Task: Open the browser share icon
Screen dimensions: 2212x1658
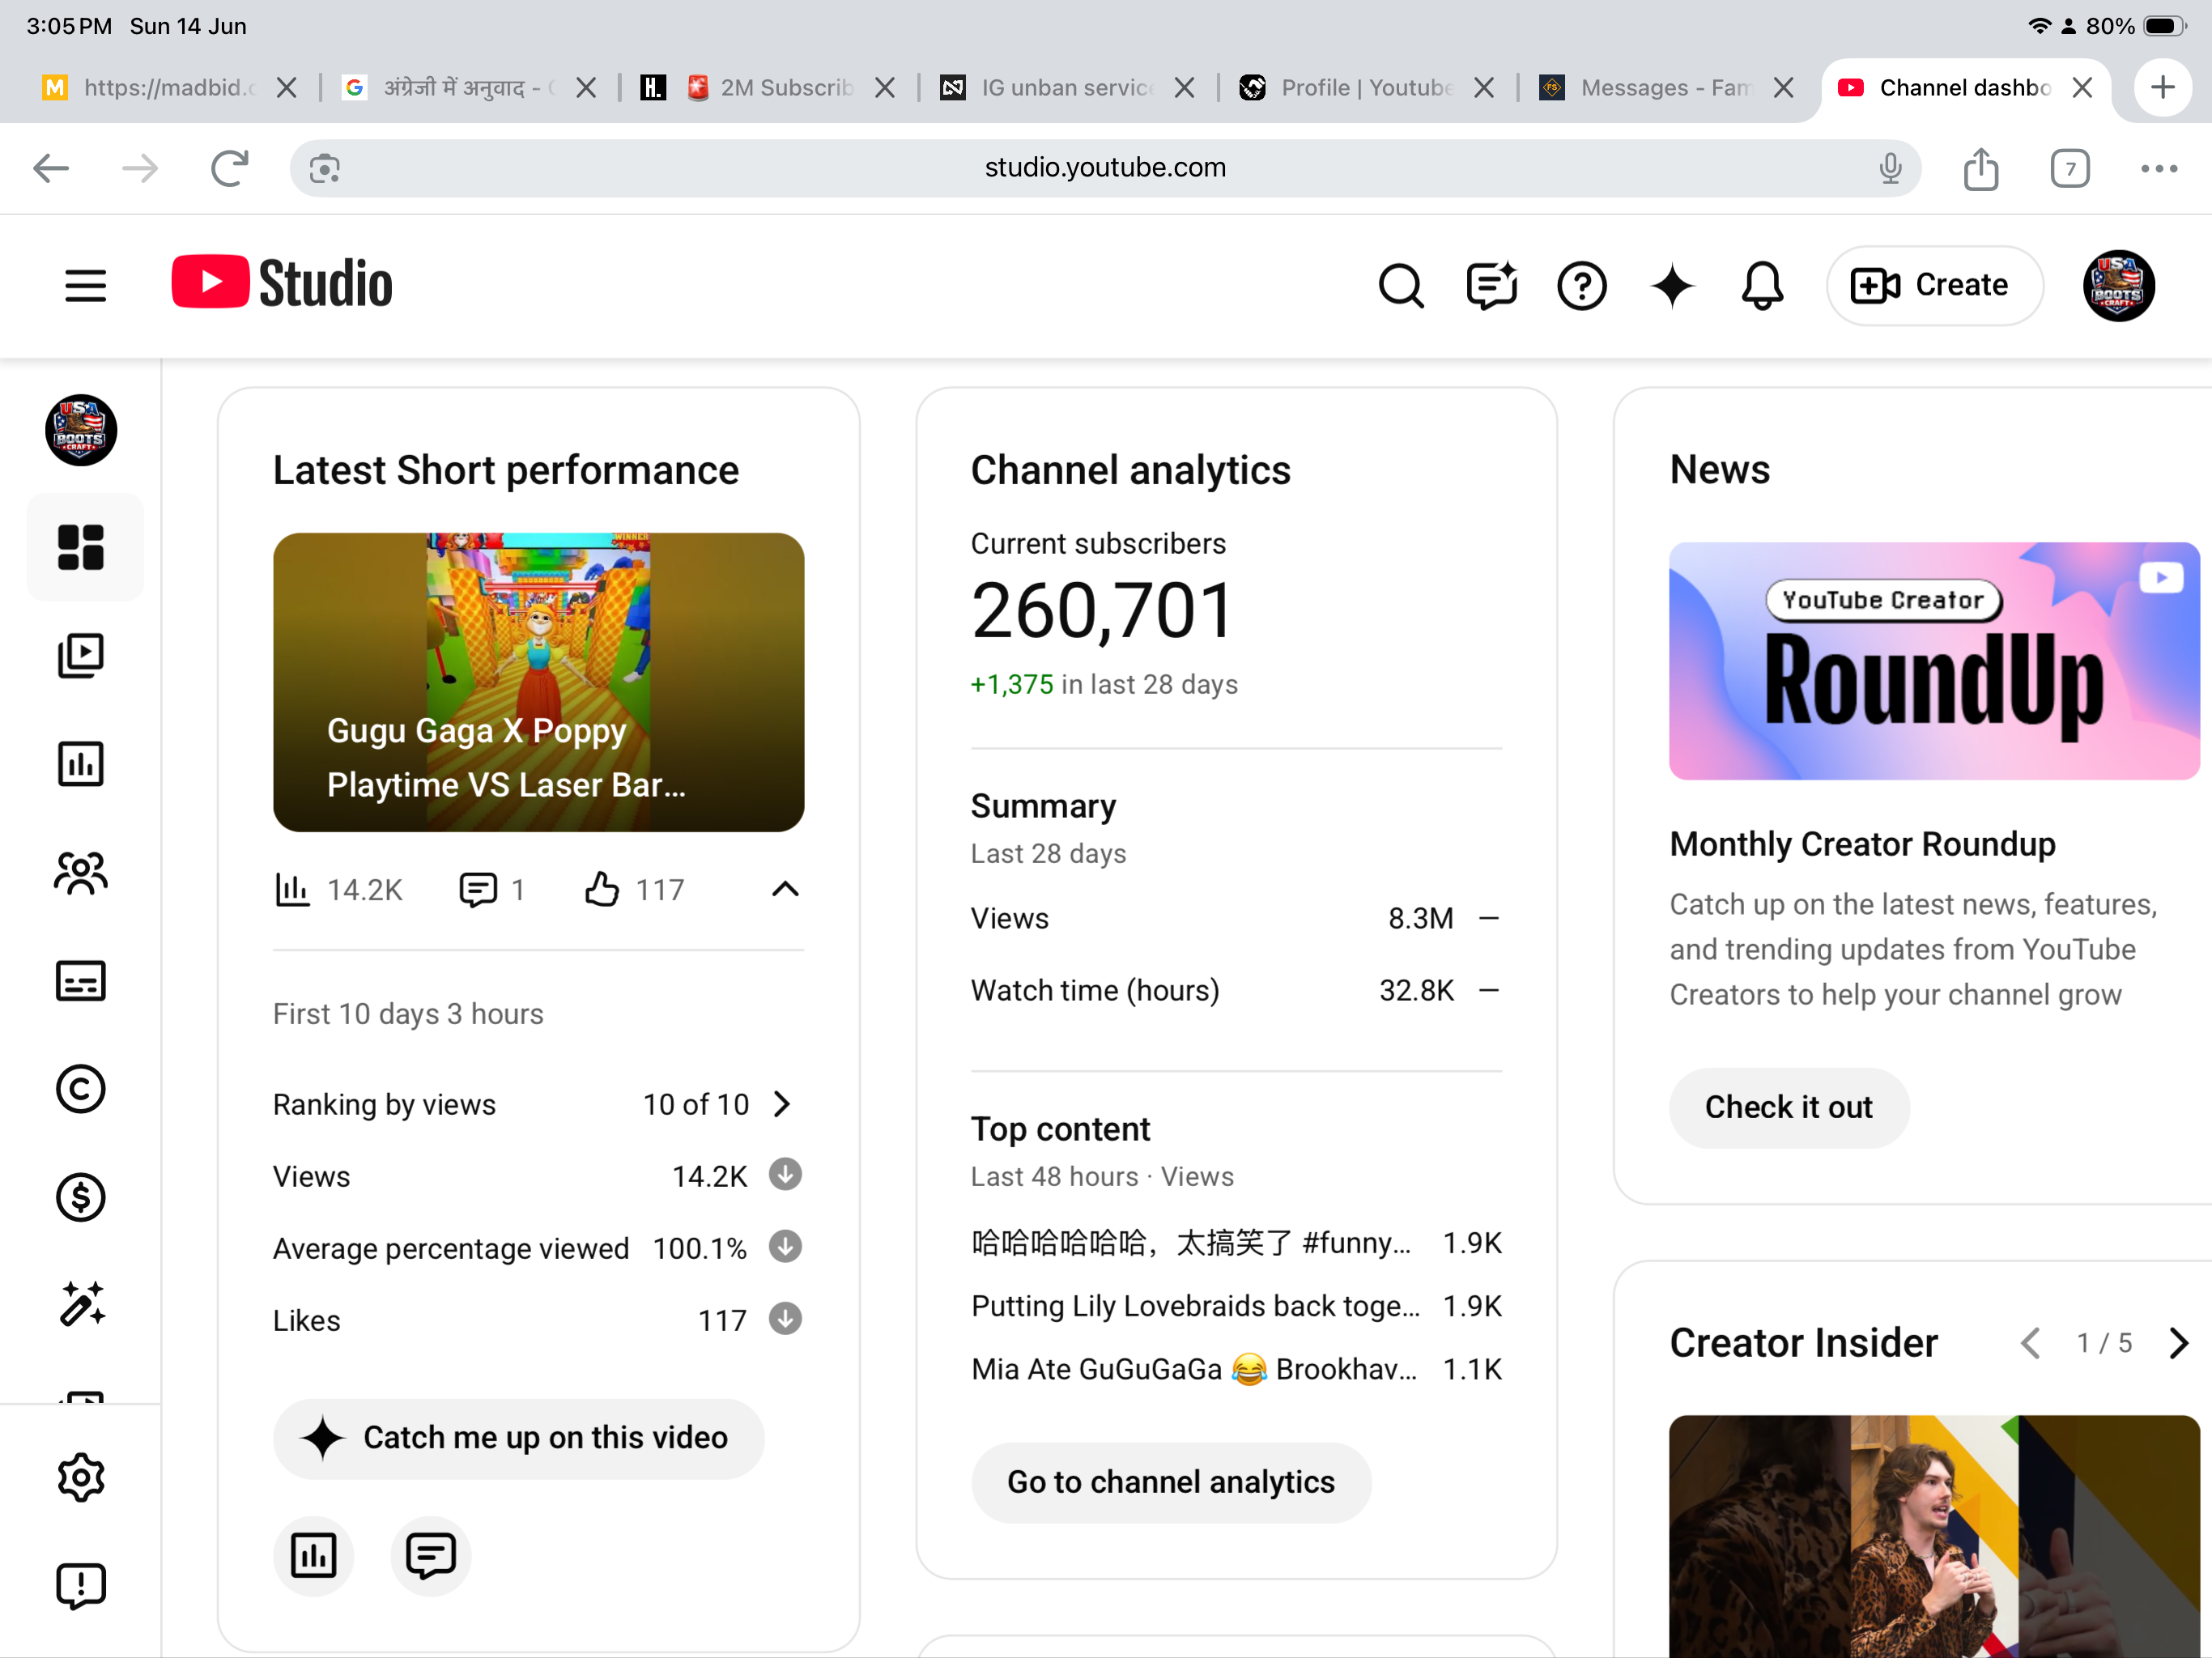Action: 1980,168
